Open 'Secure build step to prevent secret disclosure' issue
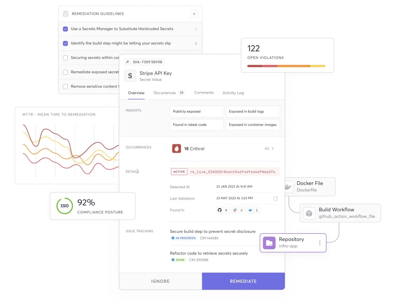Image resolution: width=400 pixels, height=301 pixels. click(x=213, y=231)
